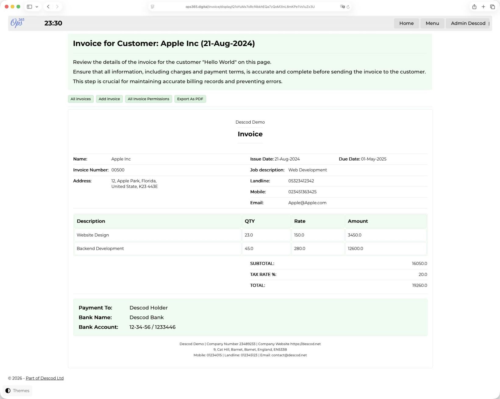Image resolution: width=500 pixels, height=399 pixels.
Task: Open the All invoices list
Action: click(80, 99)
